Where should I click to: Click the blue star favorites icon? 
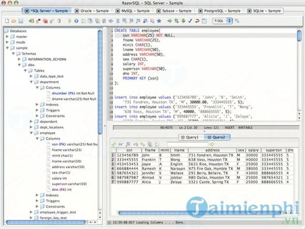(159, 21)
